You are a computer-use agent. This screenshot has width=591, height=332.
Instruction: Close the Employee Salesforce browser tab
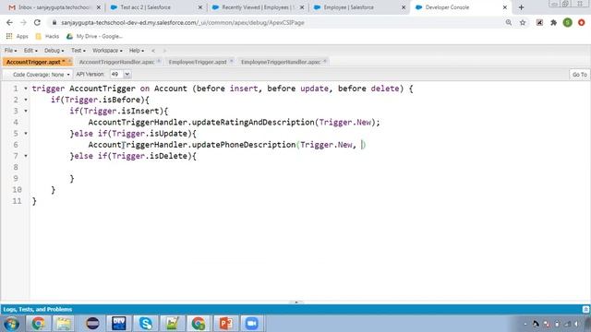pyautogui.click(x=404, y=7)
